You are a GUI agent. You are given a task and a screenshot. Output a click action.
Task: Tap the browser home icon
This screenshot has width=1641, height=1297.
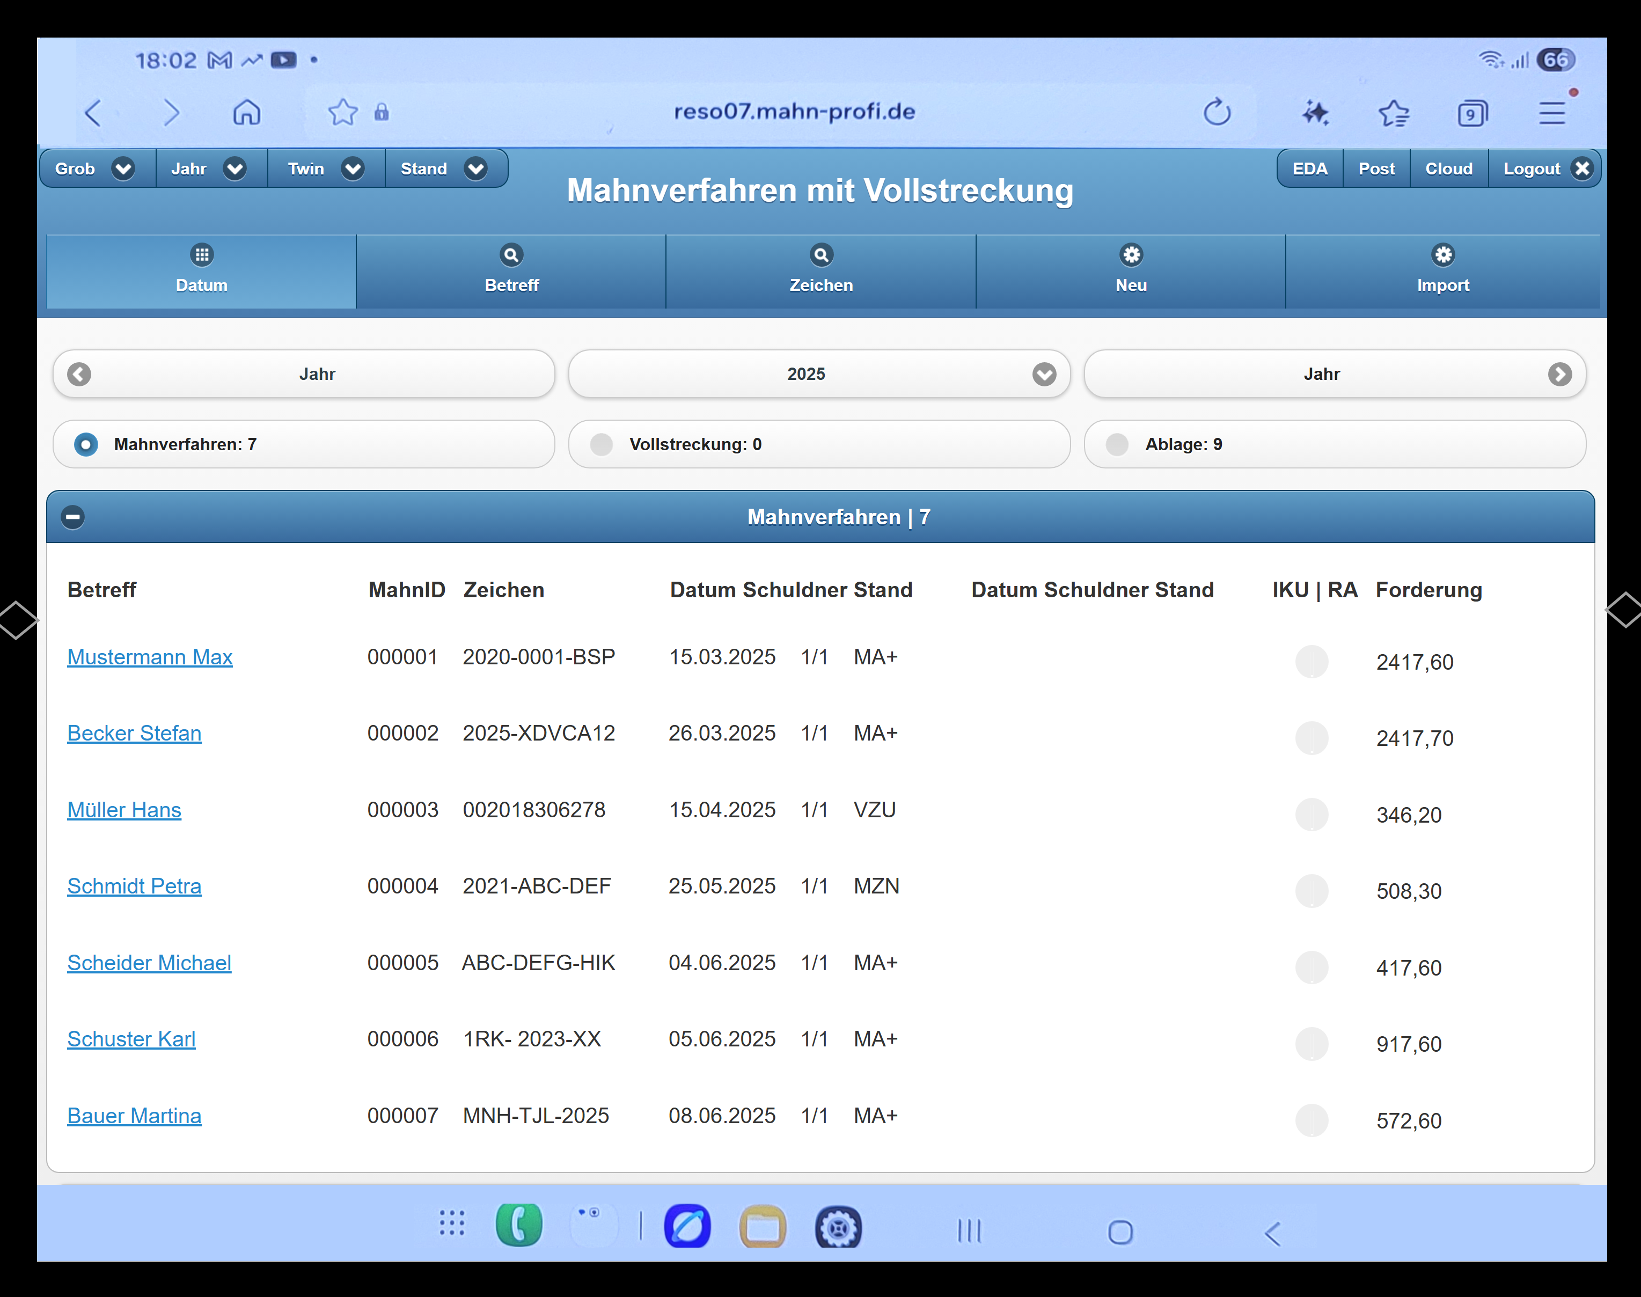coord(247,112)
